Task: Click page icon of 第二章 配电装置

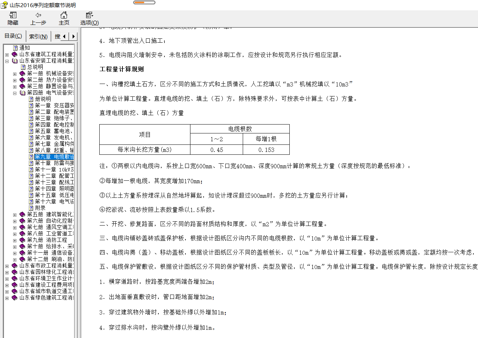Action: click(x=31, y=112)
